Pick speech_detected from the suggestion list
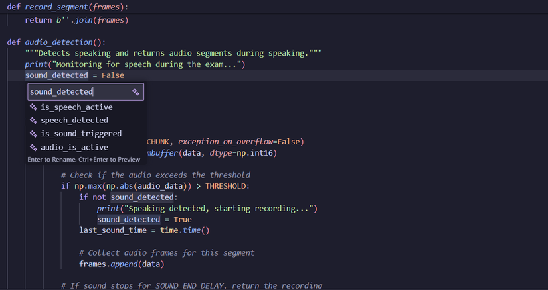548x290 pixels. [74, 121]
